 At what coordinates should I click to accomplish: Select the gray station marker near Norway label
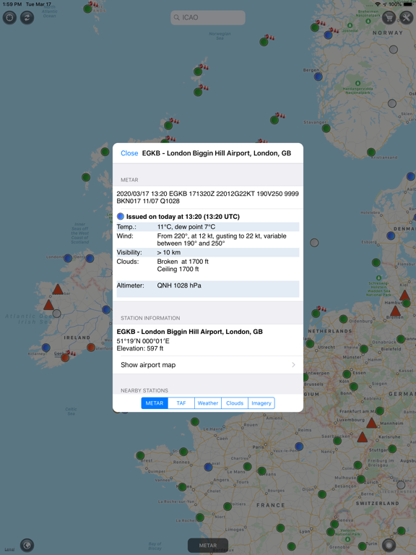pos(394,50)
